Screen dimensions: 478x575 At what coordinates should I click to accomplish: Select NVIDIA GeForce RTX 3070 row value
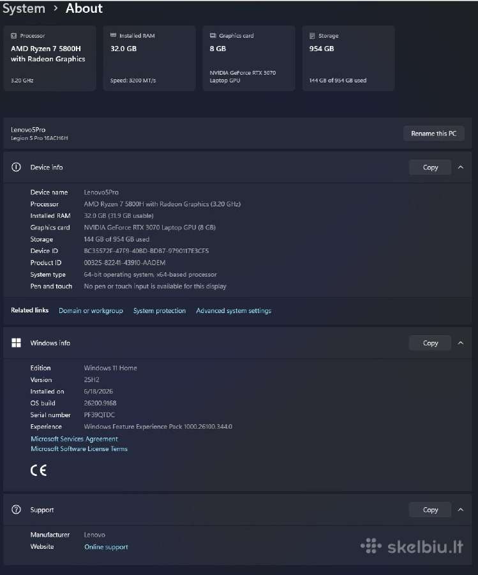coord(149,227)
